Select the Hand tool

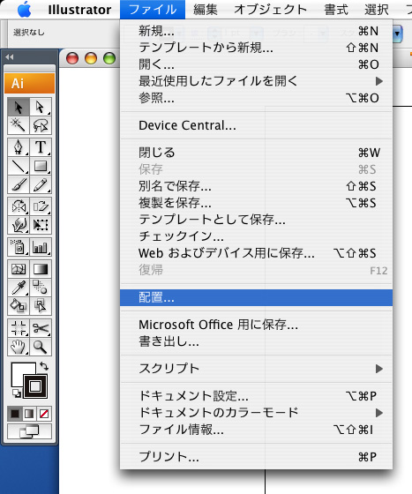coord(19,347)
